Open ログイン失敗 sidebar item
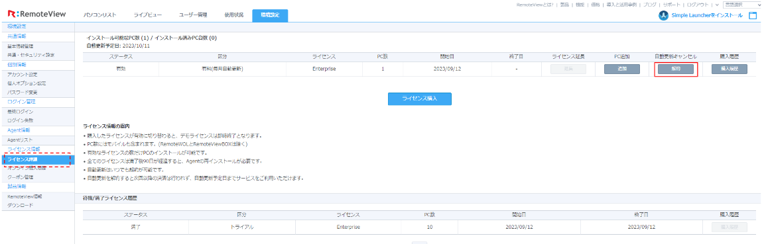Viewport: 766px width, 244px height. [x=20, y=120]
